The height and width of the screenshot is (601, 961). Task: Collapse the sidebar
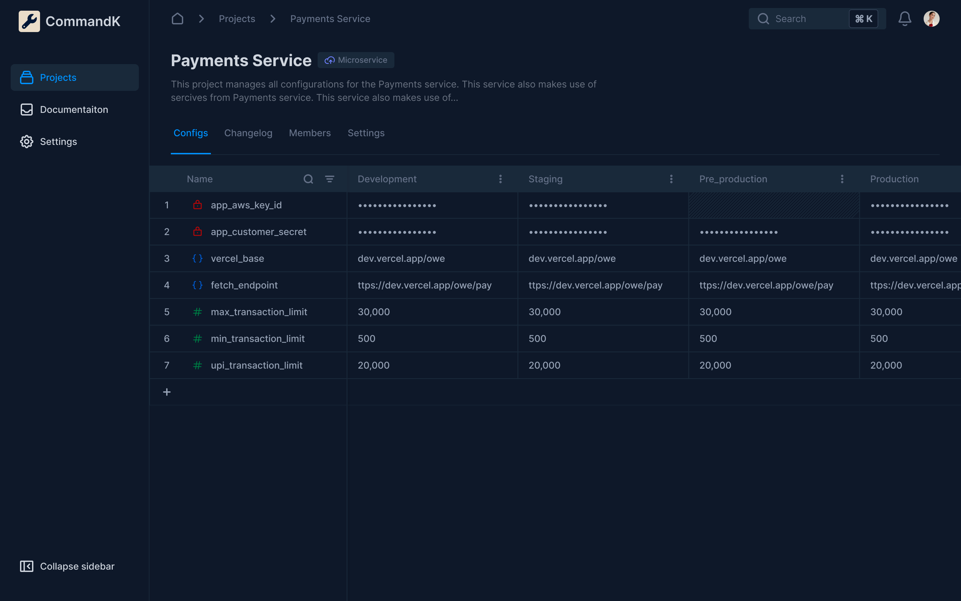[67, 566]
